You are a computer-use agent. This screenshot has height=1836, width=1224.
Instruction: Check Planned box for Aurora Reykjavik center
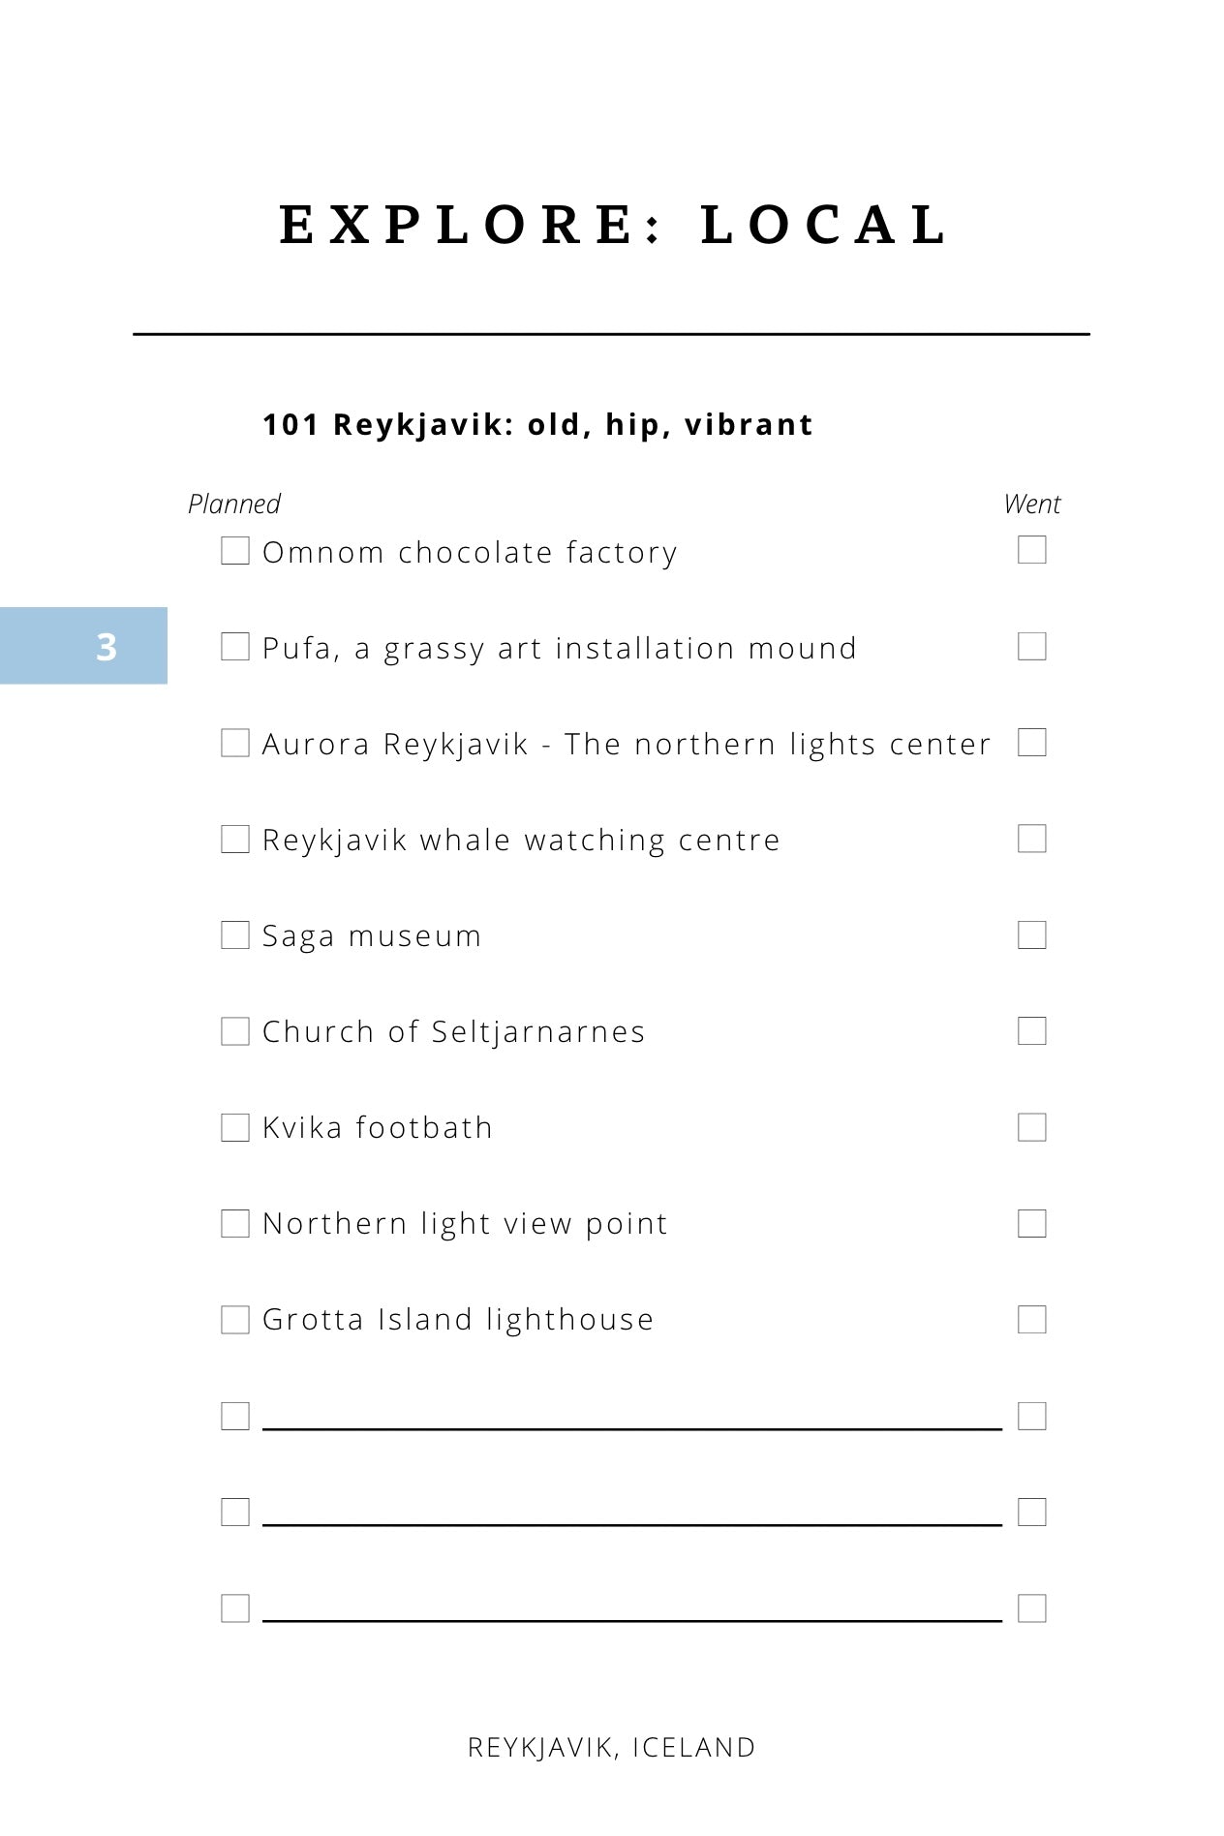tap(235, 743)
